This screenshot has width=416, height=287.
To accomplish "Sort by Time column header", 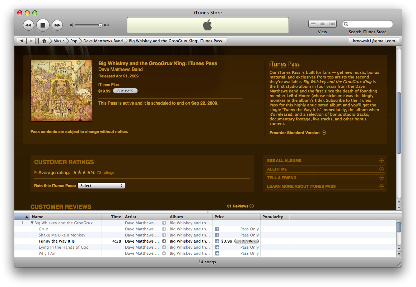I will coord(112,216).
